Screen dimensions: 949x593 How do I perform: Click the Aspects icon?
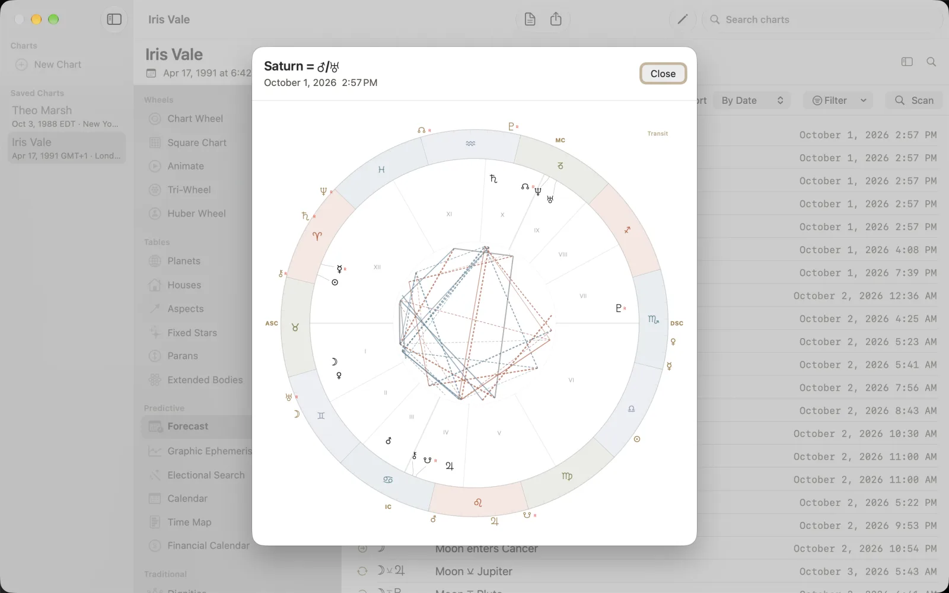pos(155,309)
